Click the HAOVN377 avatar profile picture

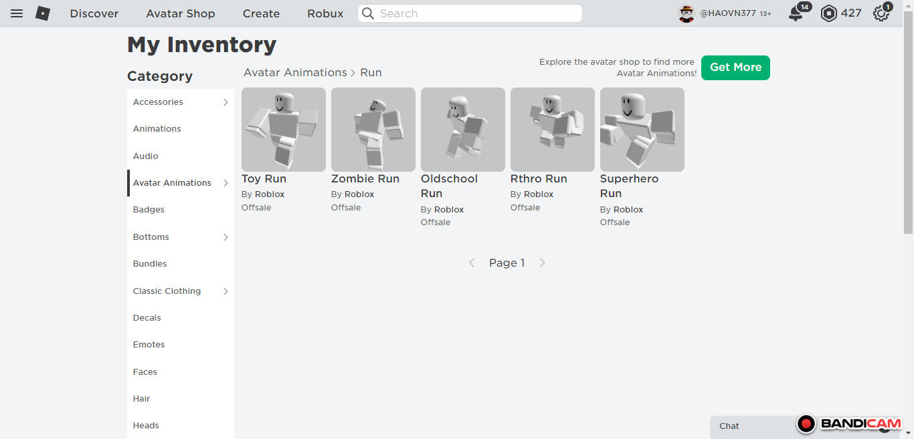(x=687, y=13)
